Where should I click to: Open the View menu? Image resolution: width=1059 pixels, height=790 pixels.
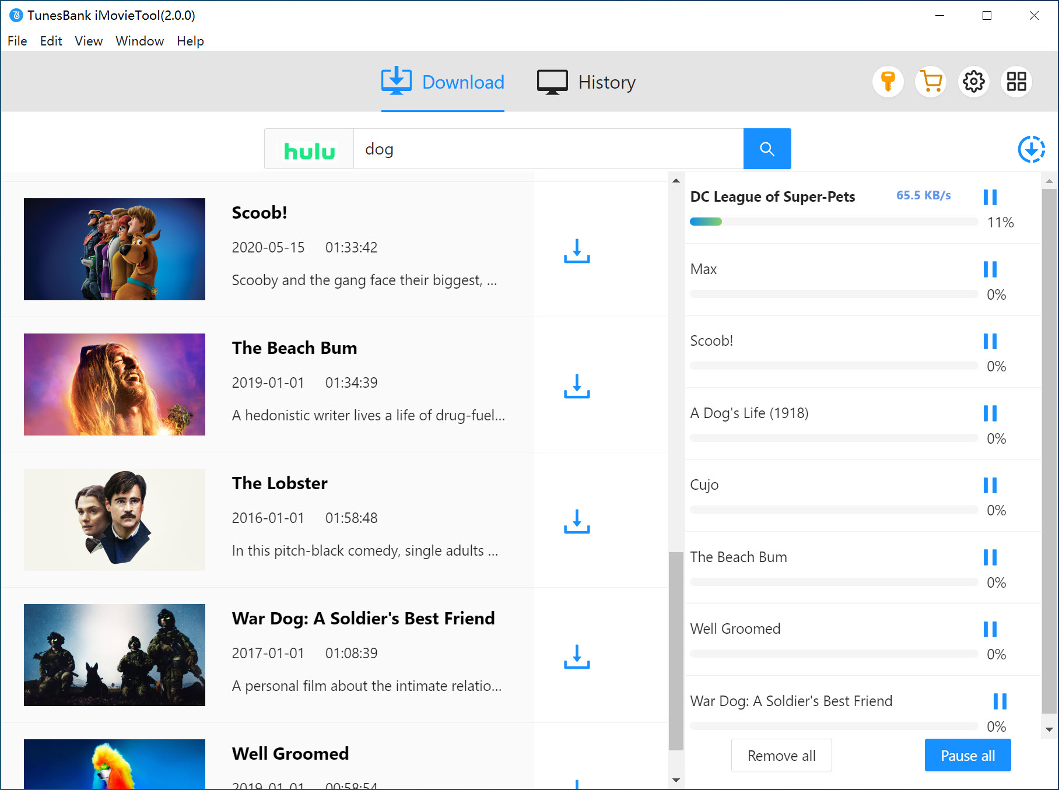point(89,41)
